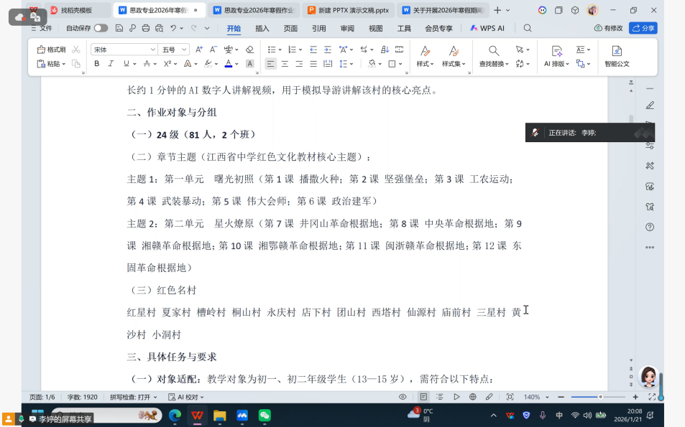
Task: Click the 分享 share button
Action: pos(643,28)
